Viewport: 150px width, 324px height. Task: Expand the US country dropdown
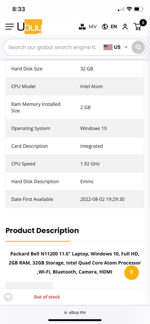pos(126,47)
